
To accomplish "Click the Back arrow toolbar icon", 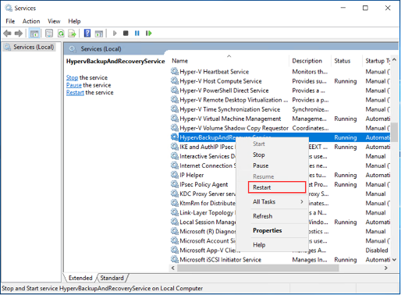I will (7, 34).
